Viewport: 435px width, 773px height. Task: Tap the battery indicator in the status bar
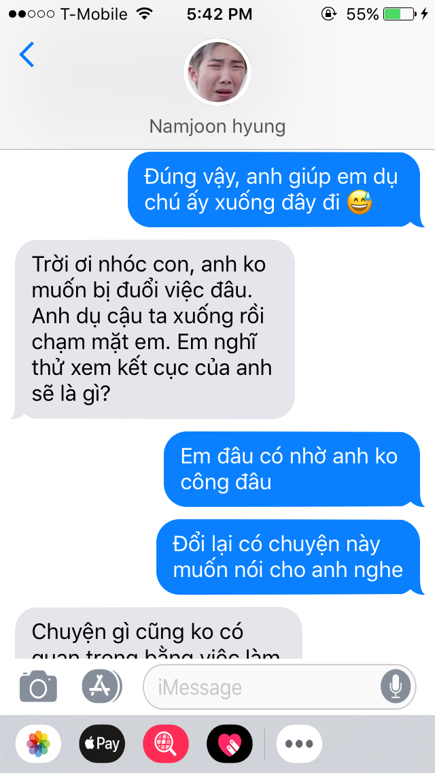coord(399,14)
